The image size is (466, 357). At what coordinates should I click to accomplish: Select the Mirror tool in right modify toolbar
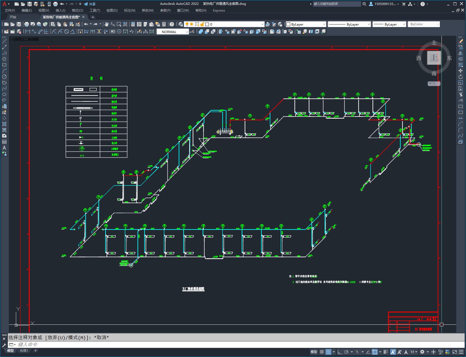(461, 53)
